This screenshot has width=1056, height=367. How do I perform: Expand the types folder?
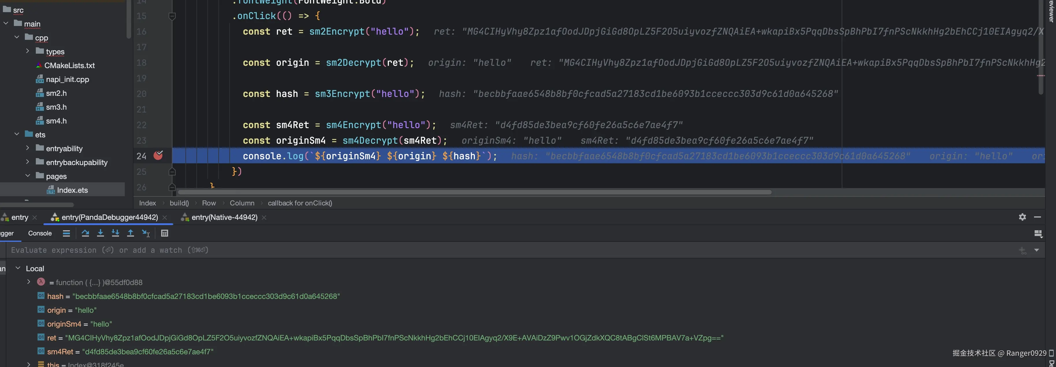coord(27,51)
